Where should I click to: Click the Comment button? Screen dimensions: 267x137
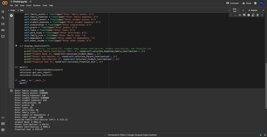pos(233,3)
